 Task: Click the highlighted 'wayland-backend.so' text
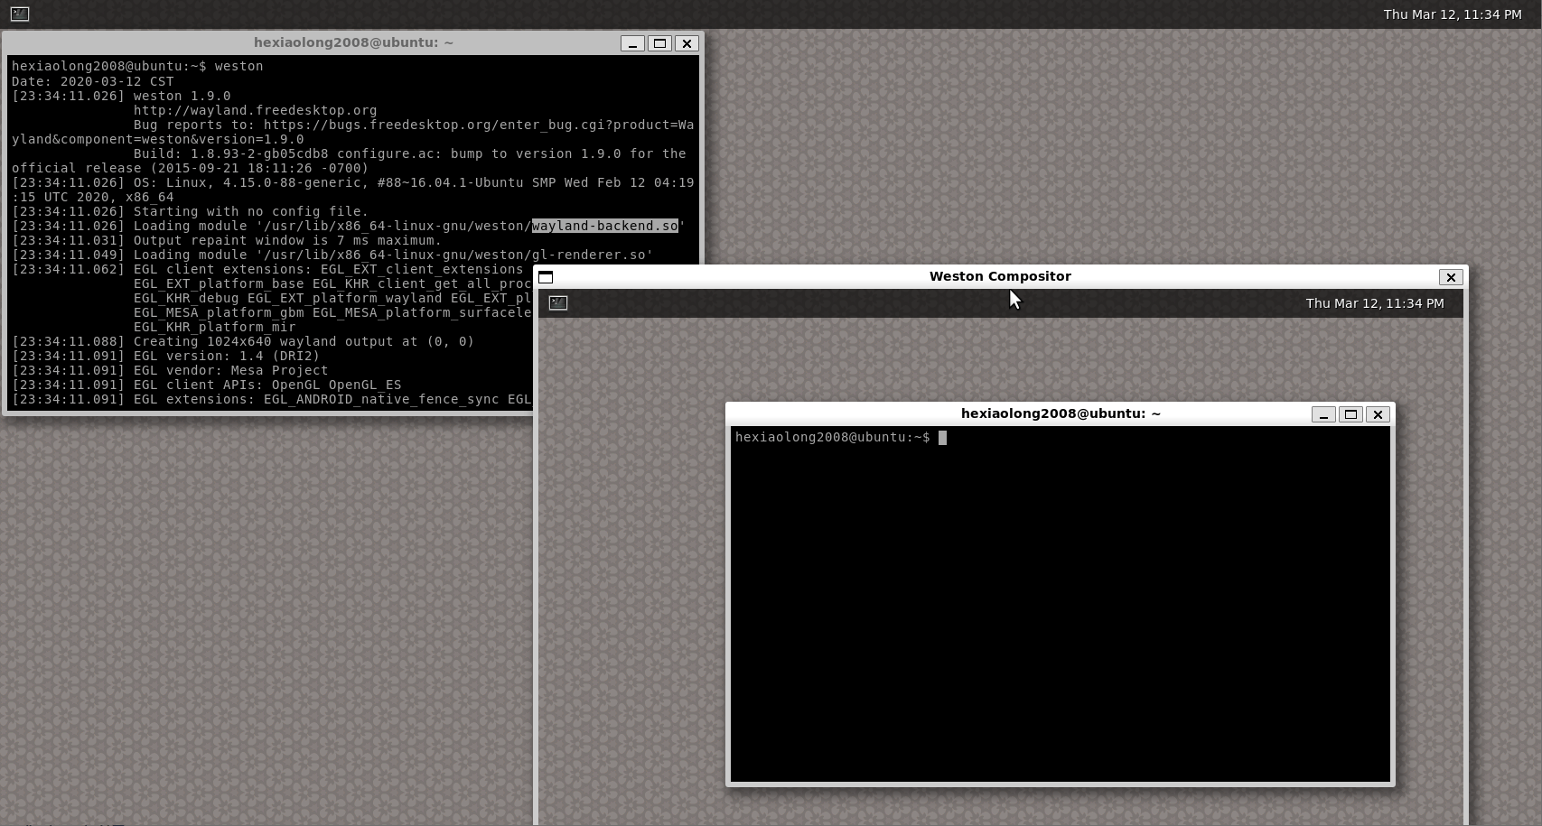[x=605, y=226]
